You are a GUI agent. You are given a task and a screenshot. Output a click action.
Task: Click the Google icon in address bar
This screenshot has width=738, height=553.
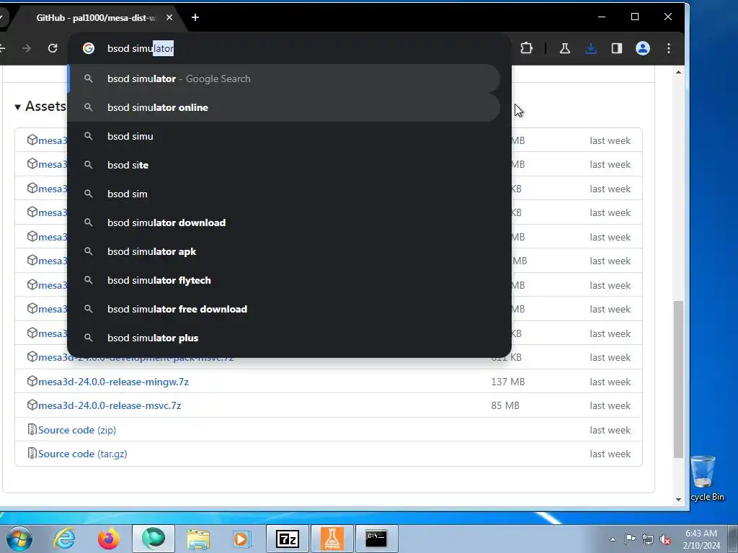coord(89,48)
